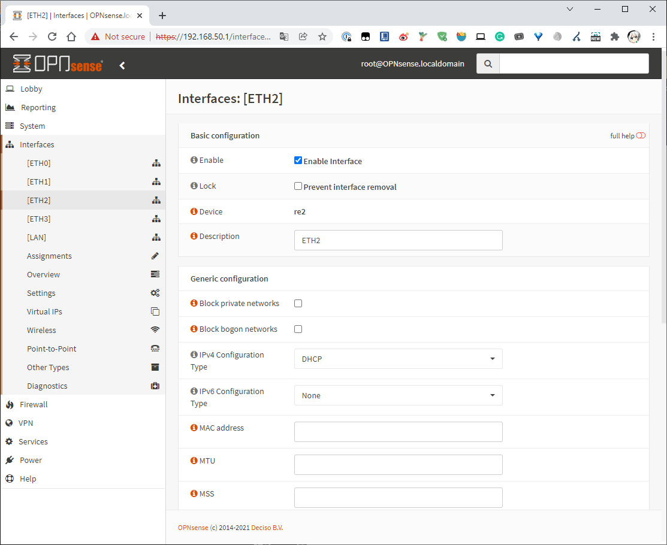The width and height of the screenshot is (667, 545).
Task: Click the search magnifier button
Action: pyautogui.click(x=487, y=63)
